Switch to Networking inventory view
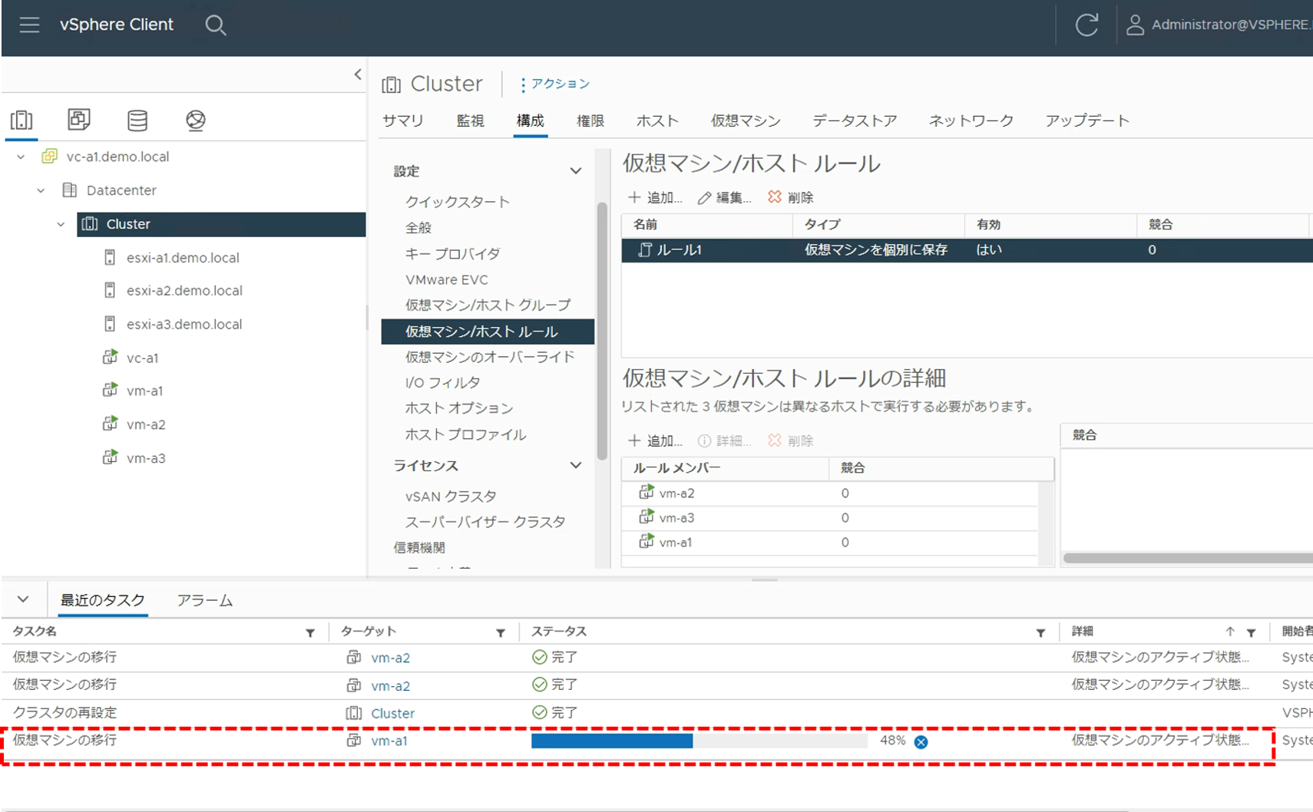This screenshot has height=812, width=1313. 196,120
